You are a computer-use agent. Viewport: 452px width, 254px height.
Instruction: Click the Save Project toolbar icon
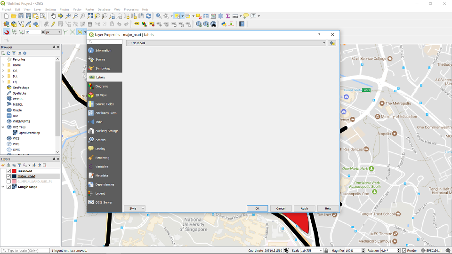tap(21, 16)
